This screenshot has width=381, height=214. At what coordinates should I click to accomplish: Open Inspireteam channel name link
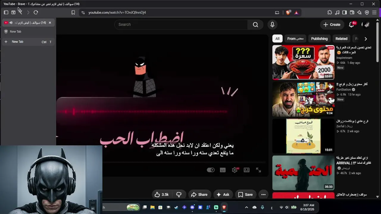344,58
